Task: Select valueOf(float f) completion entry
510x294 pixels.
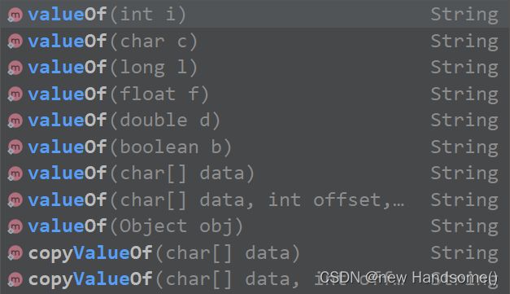Action: [255, 94]
